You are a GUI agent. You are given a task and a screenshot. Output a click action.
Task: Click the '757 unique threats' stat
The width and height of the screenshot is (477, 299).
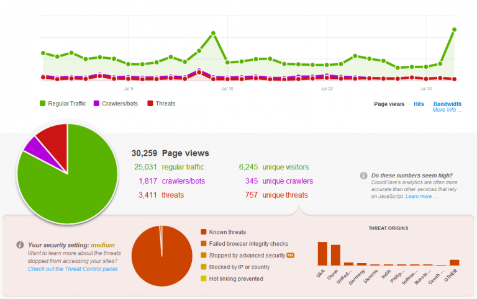pos(276,195)
